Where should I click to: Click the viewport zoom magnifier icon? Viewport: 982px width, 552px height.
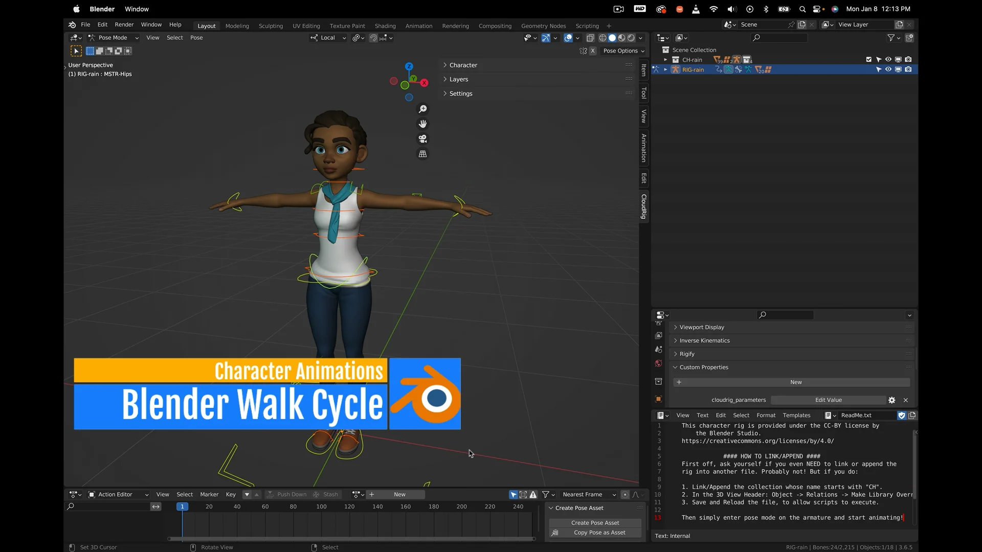pos(422,109)
